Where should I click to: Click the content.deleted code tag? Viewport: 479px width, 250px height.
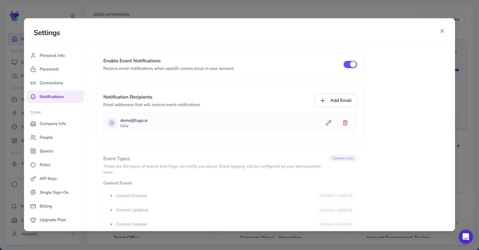tap(336, 224)
